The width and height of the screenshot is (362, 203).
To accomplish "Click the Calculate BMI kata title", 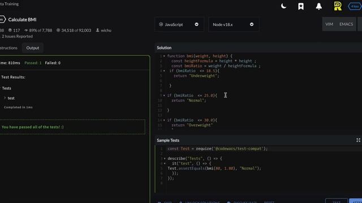I will click(x=22, y=20).
